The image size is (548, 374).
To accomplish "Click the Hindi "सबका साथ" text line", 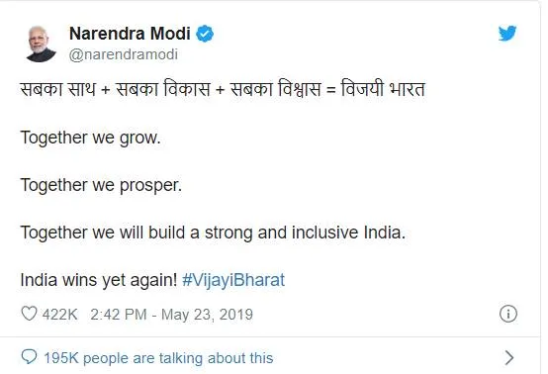I will coord(223,89).
